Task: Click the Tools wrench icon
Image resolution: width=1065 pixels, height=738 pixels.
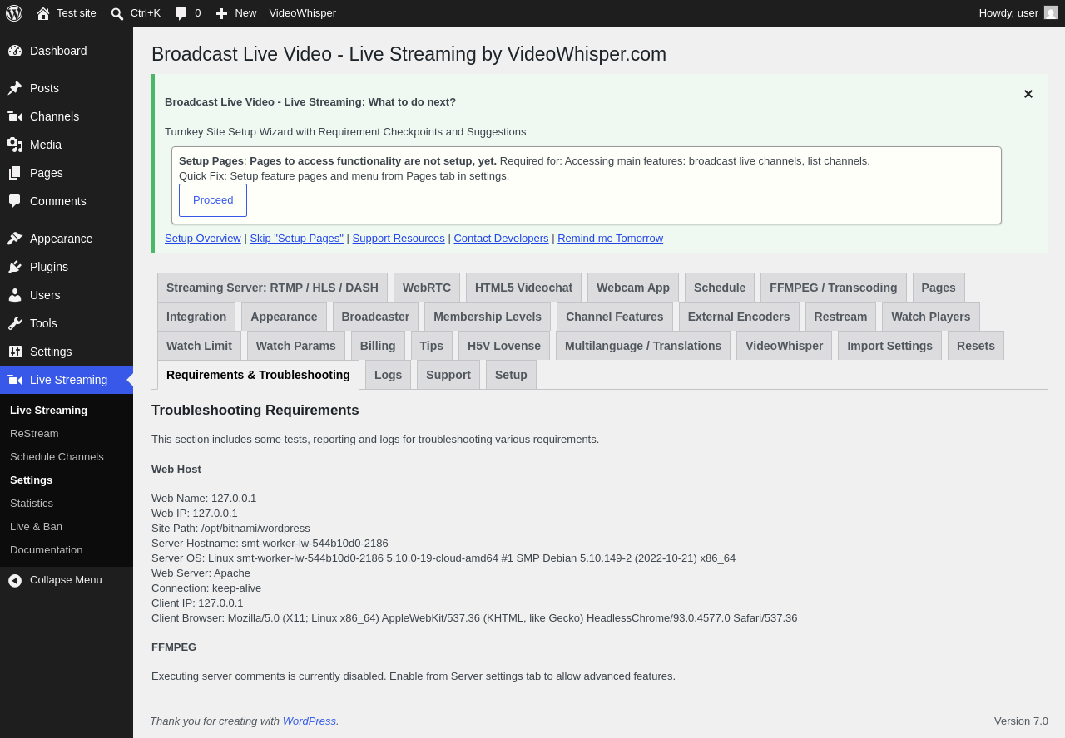Action: point(15,323)
